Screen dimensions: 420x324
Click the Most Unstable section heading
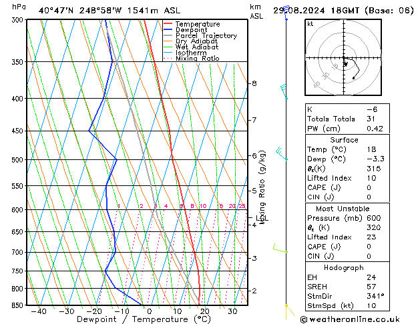tap(344, 209)
